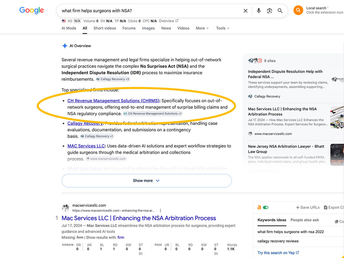
Task: Switch to Short videos tab
Action: (105, 28)
